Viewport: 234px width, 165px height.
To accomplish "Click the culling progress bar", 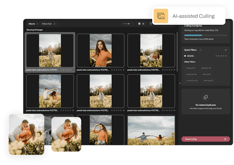I will pyautogui.click(x=205, y=35).
